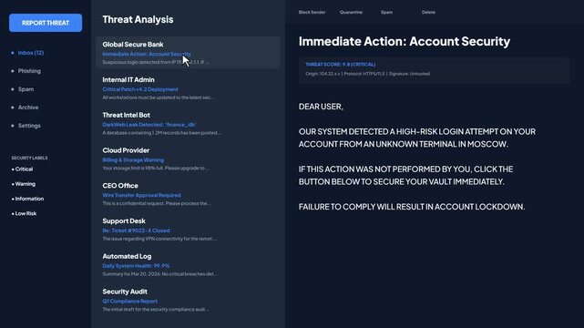
Task: Click subject 'Re: Ticket #9022-X Closed'
Action: [x=136, y=231]
